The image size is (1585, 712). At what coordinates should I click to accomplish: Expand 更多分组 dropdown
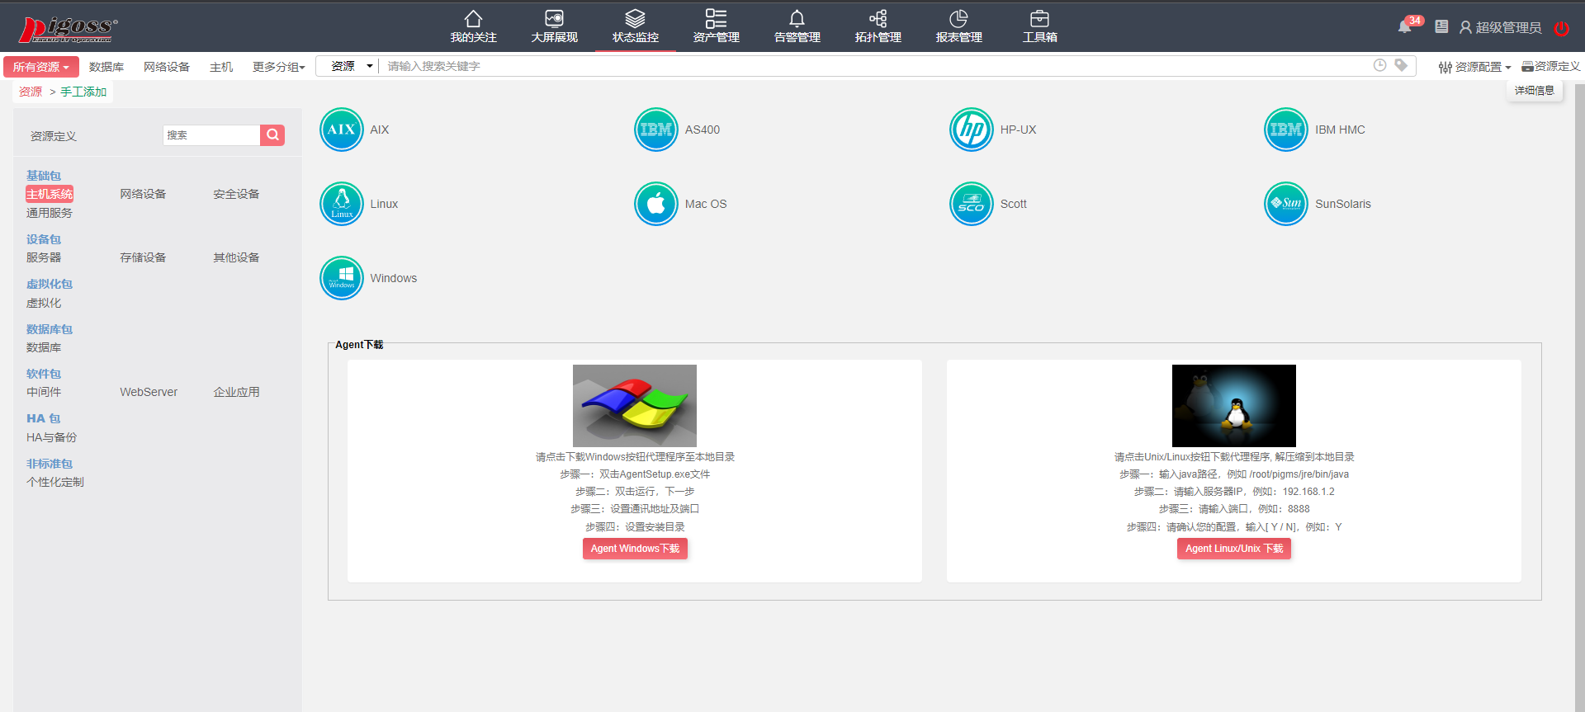tap(279, 67)
